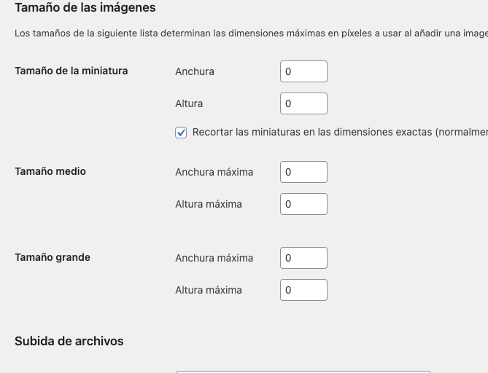Click Altura máxima label under Tamaño medio
The width and height of the screenshot is (488, 373).
point(209,204)
